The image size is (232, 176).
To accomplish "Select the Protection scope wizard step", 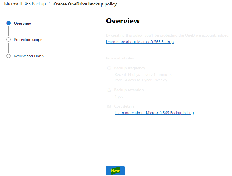I will coord(28,40).
